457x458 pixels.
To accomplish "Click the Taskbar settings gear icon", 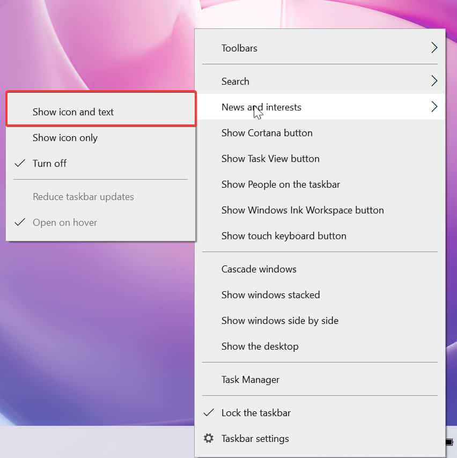I will coord(209,438).
